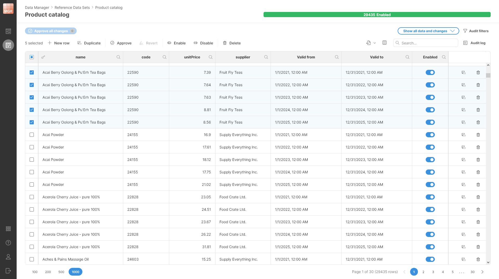Click the apps grid icon in the sidebar
This screenshot has height=279, width=499.
pyautogui.click(x=8, y=229)
